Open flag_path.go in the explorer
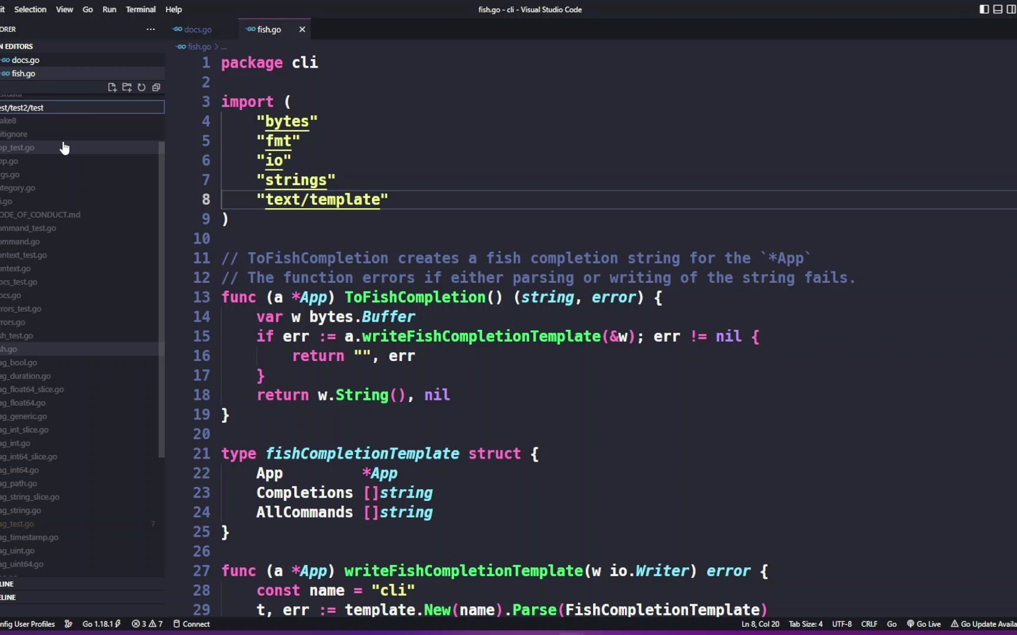The image size is (1017, 635). [79, 483]
